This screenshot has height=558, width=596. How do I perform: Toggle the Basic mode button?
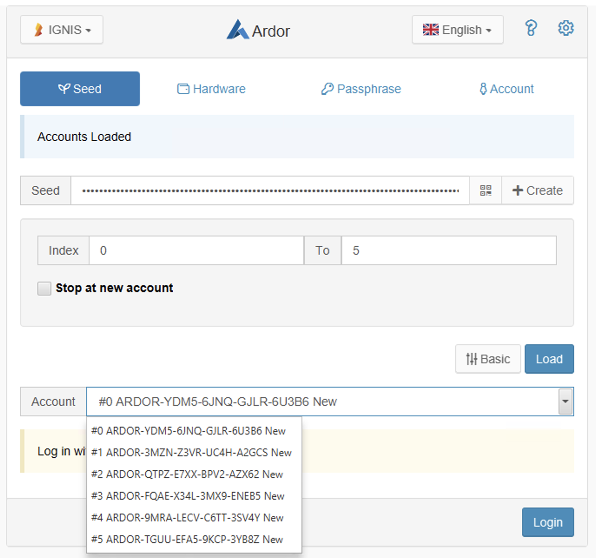coord(488,359)
